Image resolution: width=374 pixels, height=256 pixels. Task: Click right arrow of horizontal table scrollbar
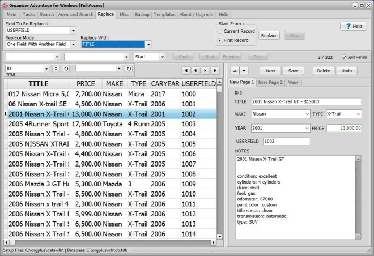click(x=214, y=242)
